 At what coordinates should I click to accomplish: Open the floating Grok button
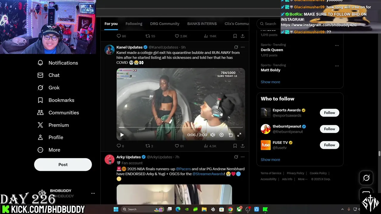(366, 178)
